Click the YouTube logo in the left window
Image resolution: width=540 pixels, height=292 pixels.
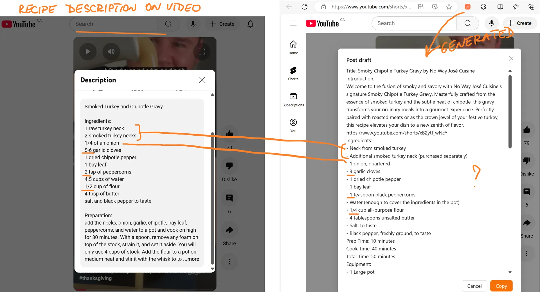click(x=19, y=24)
